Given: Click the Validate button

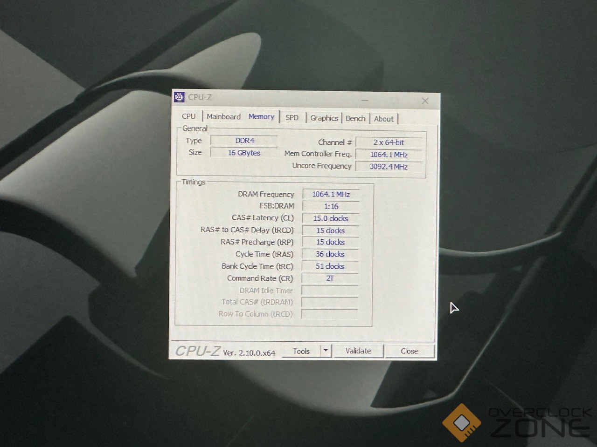Looking at the screenshot, I should 358,351.
